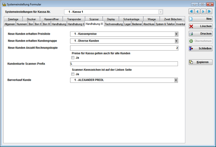Switch to the Handhabung II tab
Screen dimensions: 216x147
pyautogui.click(x=76, y=24)
